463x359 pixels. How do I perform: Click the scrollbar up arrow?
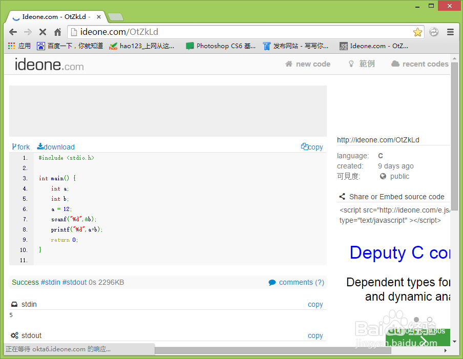tap(454, 58)
